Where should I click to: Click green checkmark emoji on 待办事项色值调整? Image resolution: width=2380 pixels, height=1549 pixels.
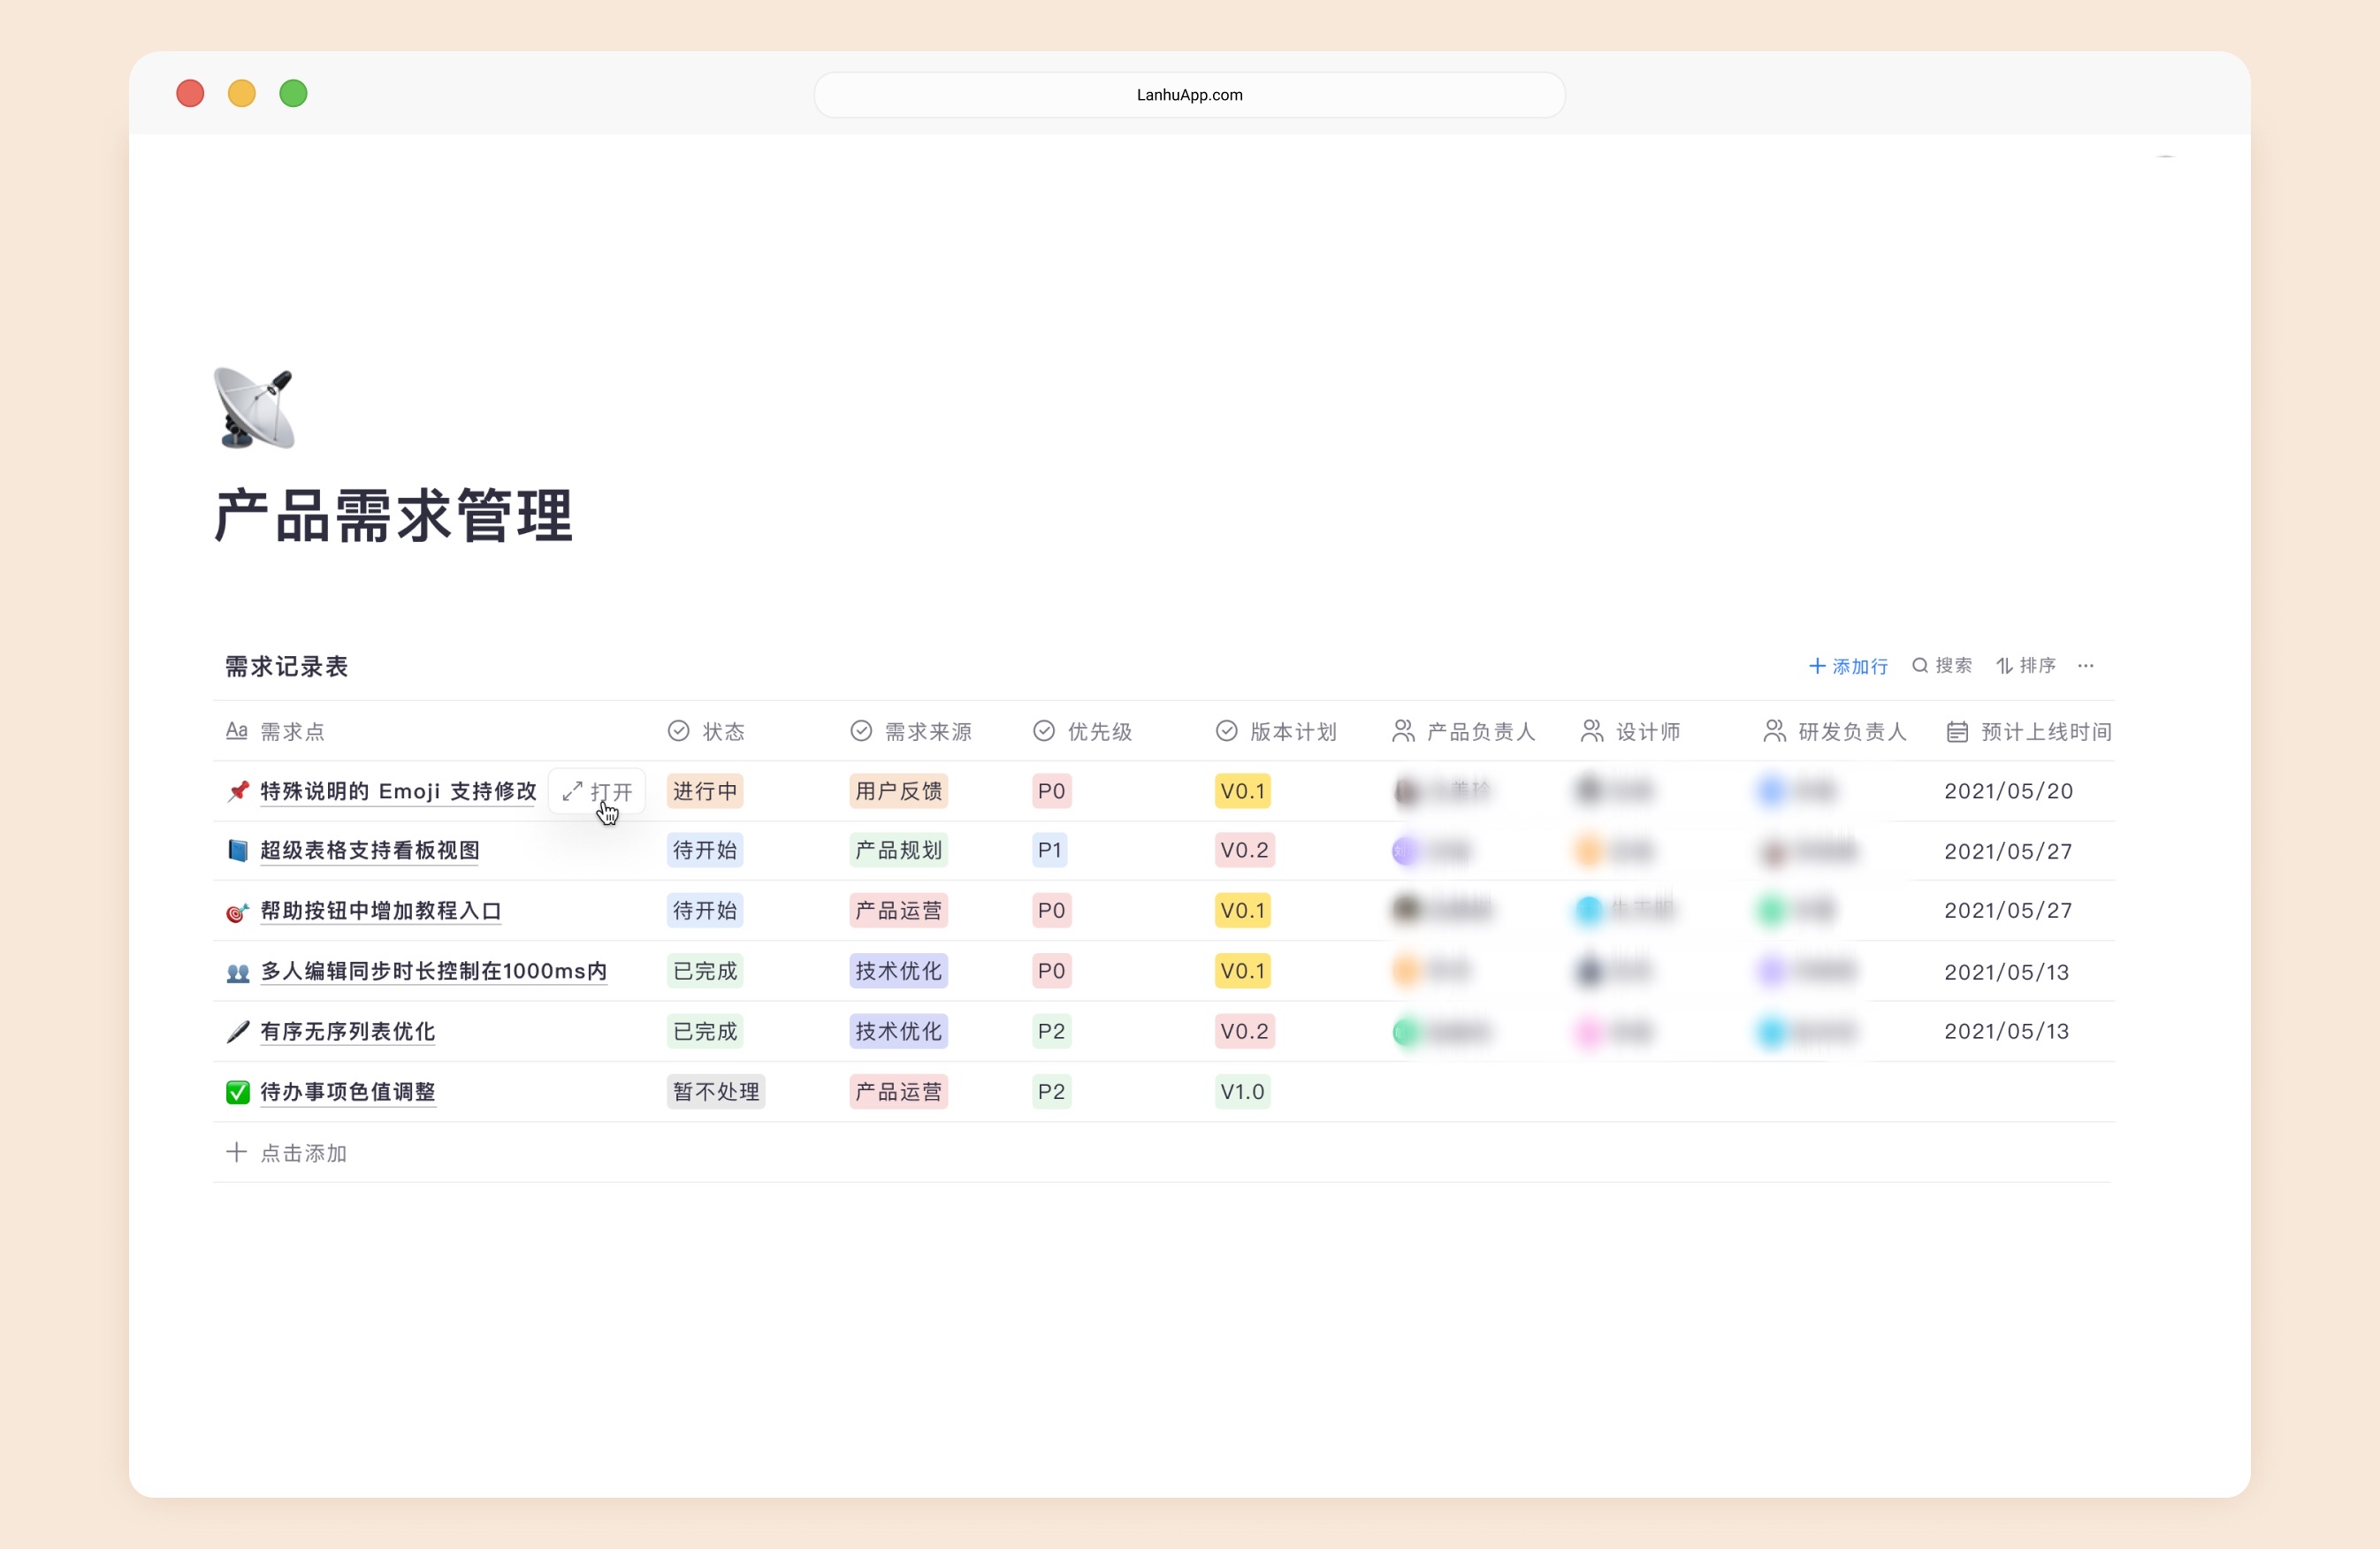[x=237, y=1092]
